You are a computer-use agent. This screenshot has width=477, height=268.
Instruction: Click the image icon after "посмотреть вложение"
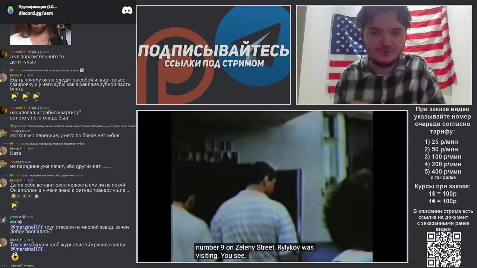pos(82,70)
